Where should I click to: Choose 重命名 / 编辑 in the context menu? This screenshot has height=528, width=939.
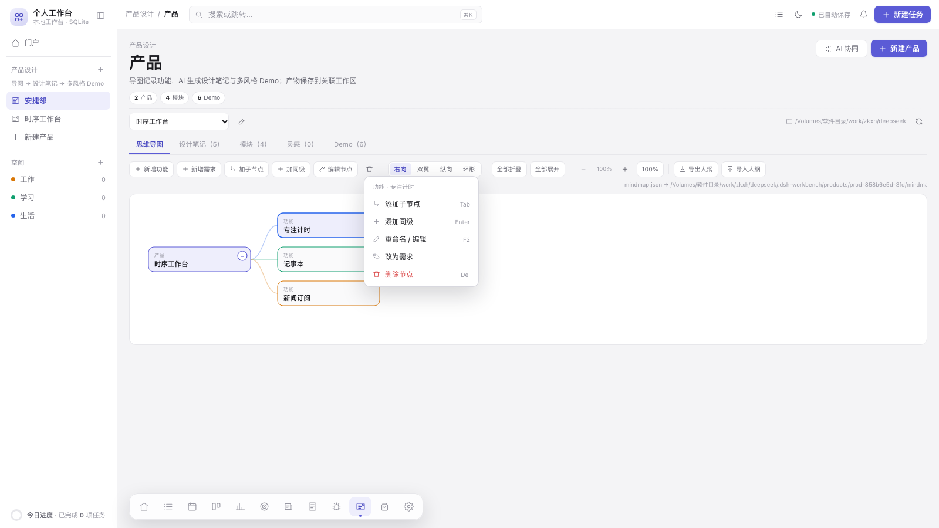pos(421,239)
